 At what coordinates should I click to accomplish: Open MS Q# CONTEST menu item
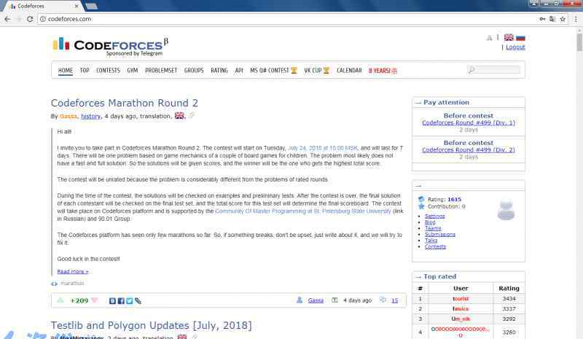click(273, 70)
